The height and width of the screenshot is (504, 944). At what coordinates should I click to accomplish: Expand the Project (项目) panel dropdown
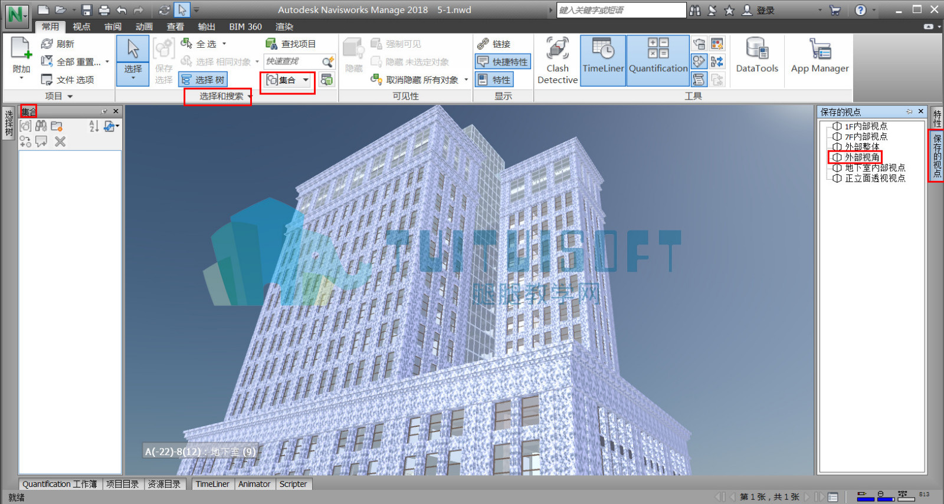point(70,96)
